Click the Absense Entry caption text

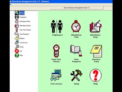click(x=96, y=60)
